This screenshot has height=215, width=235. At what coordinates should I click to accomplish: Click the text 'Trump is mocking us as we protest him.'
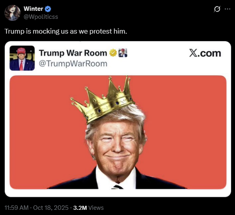(x=66, y=31)
